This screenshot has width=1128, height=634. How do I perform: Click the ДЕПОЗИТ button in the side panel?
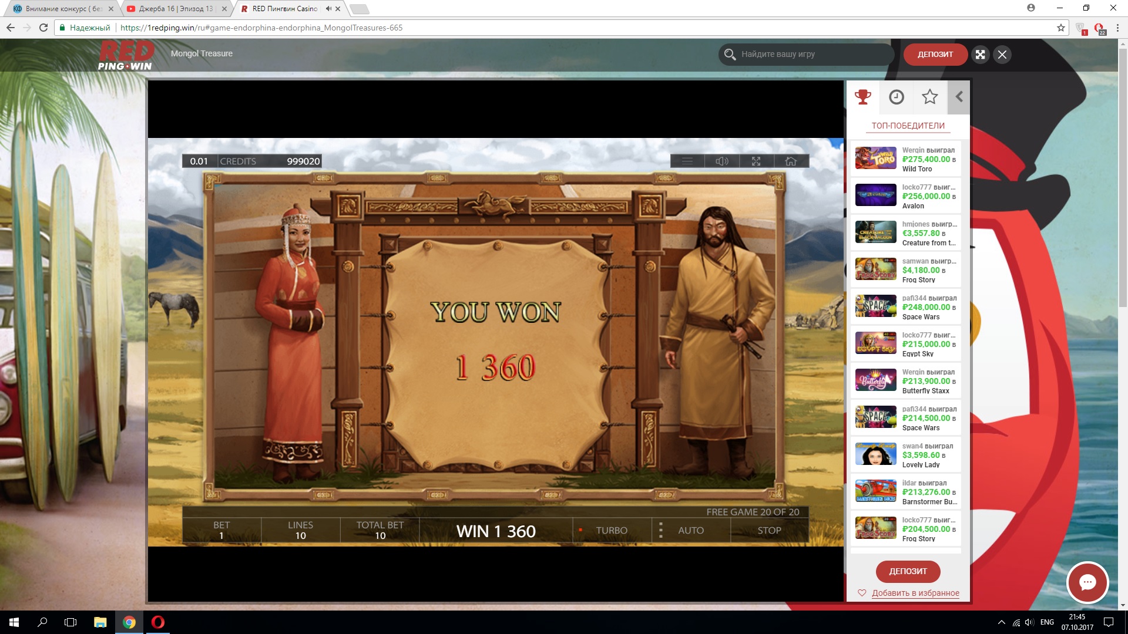point(908,571)
